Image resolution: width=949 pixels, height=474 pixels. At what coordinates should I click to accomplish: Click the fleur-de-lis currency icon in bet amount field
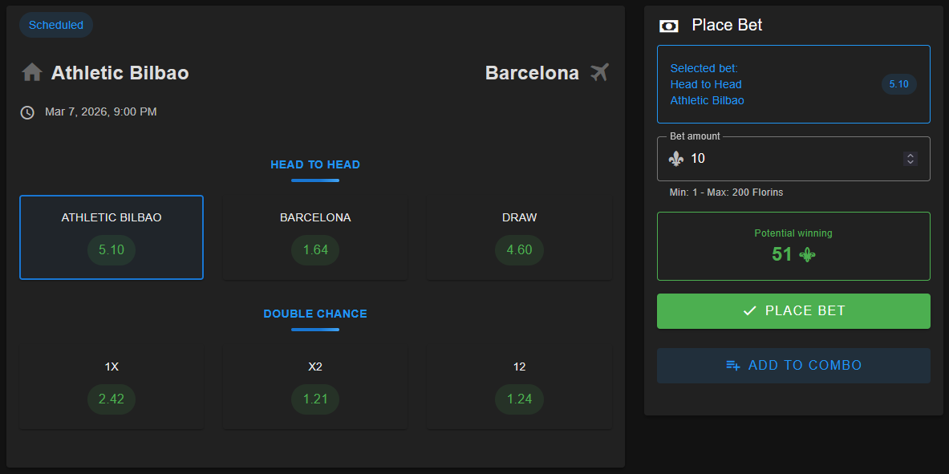(676, 158)
